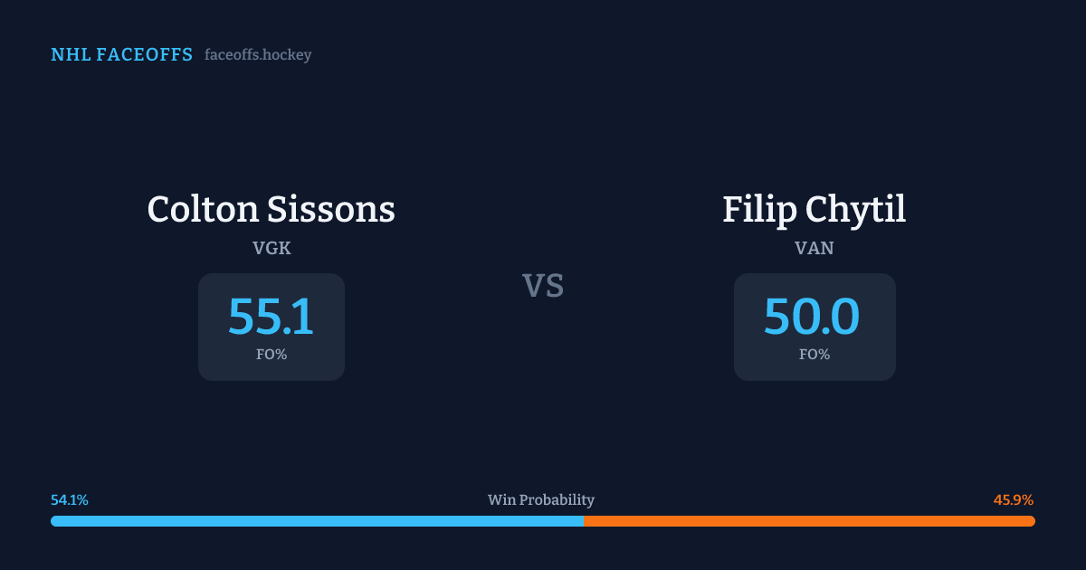Open the faceoffs.hockey site link
The image size is (1086, 570).
(x=258, y=55)
